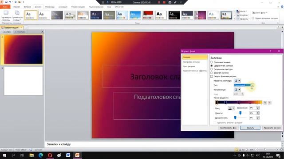Open the Insert (Вставка) ribbon tab
284x159 pixels.
28,7
